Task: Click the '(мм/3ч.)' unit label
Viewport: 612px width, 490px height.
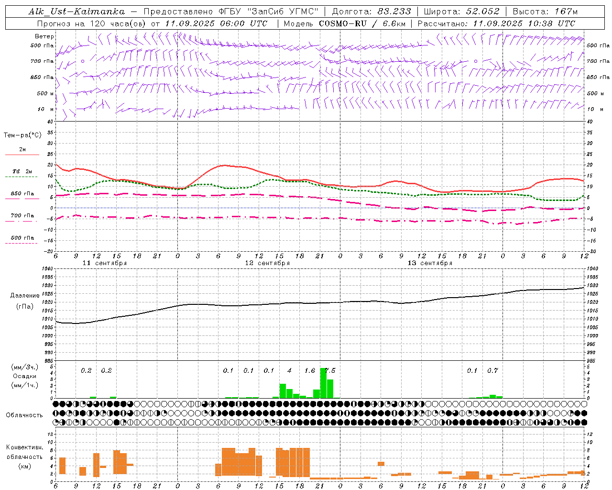Action: [x=25, y=367]
